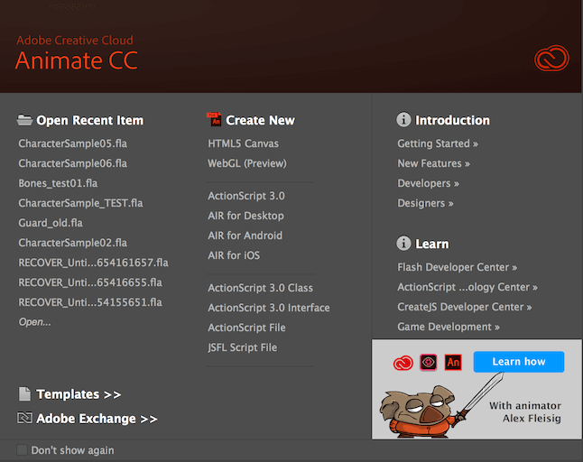Expand the Templates >> section
The height and width of the screenshot is (462, 583).
coord(79,394)
